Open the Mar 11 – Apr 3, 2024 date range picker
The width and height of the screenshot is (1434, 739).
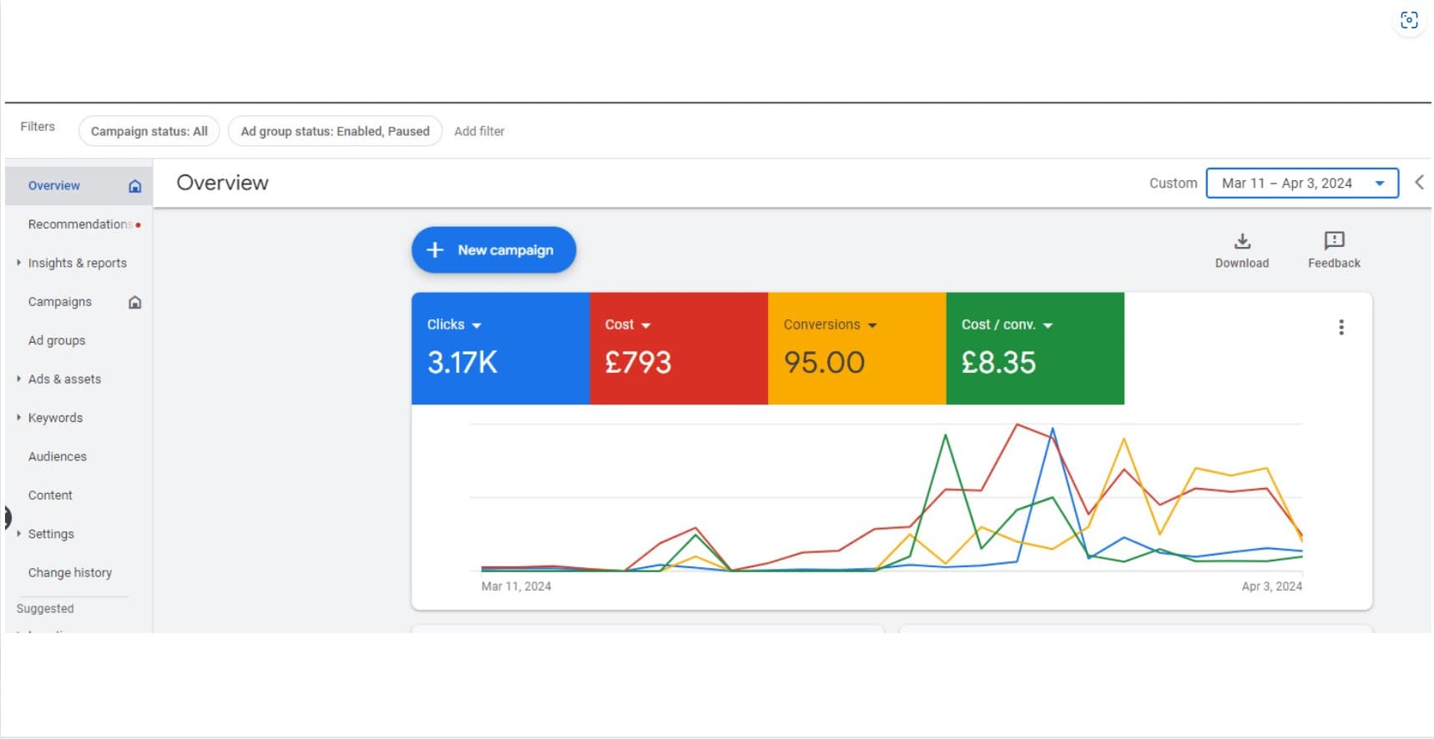(1302, 183)
